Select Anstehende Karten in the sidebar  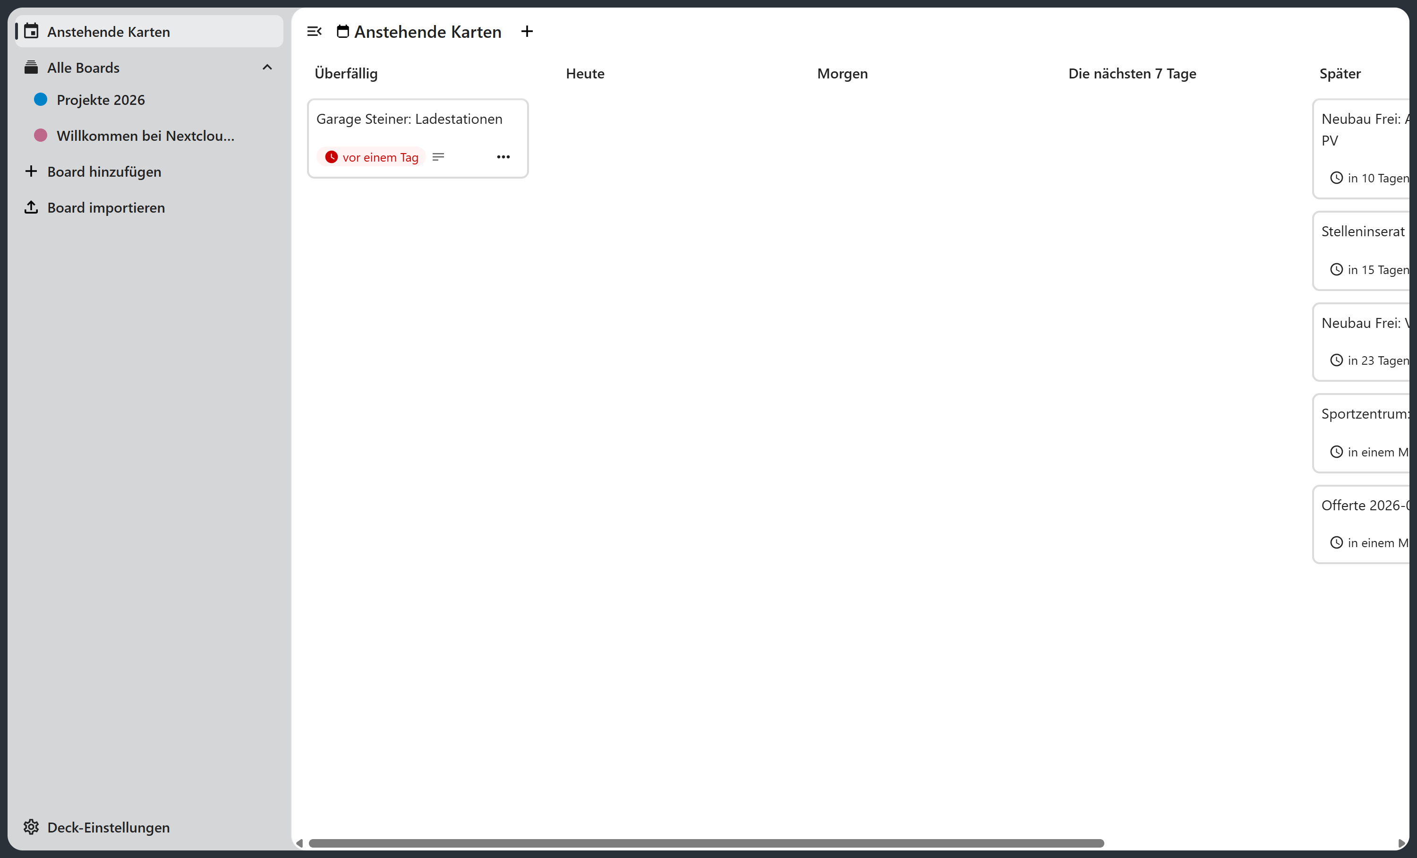click(x=149, y=32)
